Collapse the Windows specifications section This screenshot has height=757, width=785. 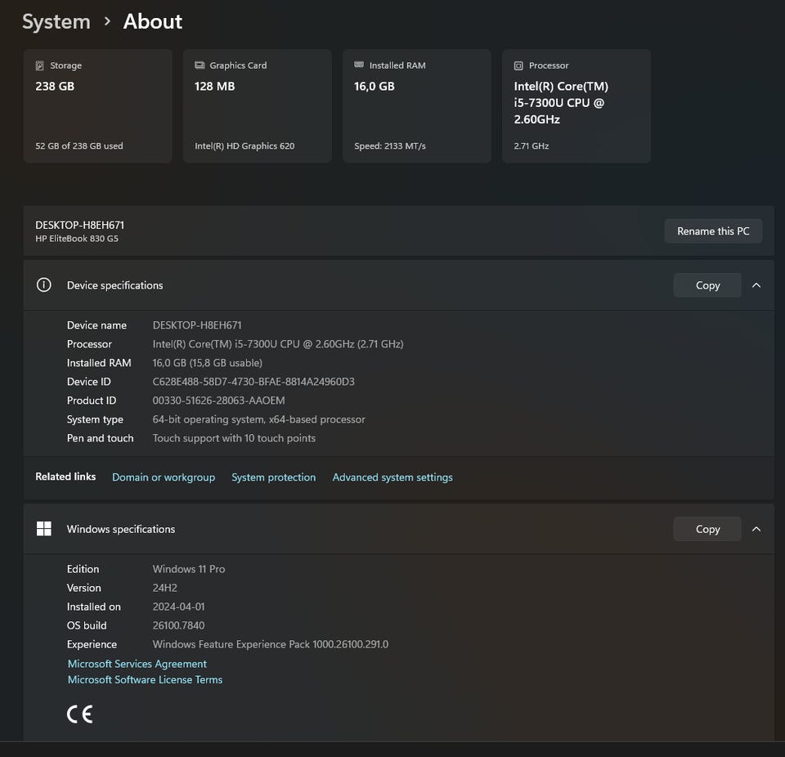tap(756, 529)
